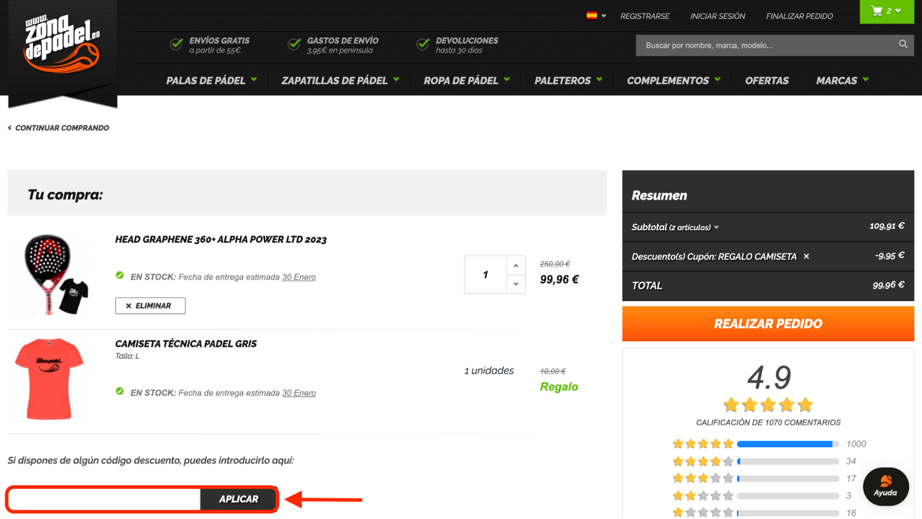Viewport: 922px width, 519px height.
Task: Click the 99,96 € Head racket price
Action: 559,280
